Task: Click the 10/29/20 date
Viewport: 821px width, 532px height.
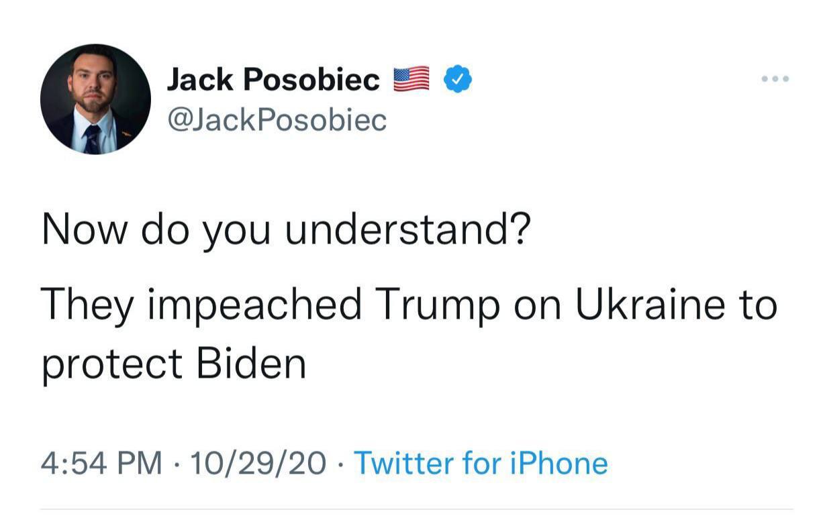Action: coord(258,463)
